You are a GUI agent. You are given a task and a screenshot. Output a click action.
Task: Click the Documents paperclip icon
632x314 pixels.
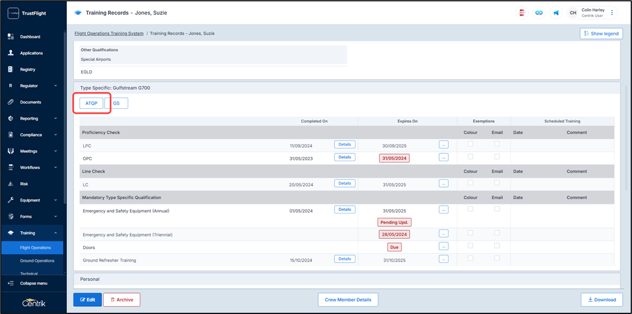pos(11,102)
